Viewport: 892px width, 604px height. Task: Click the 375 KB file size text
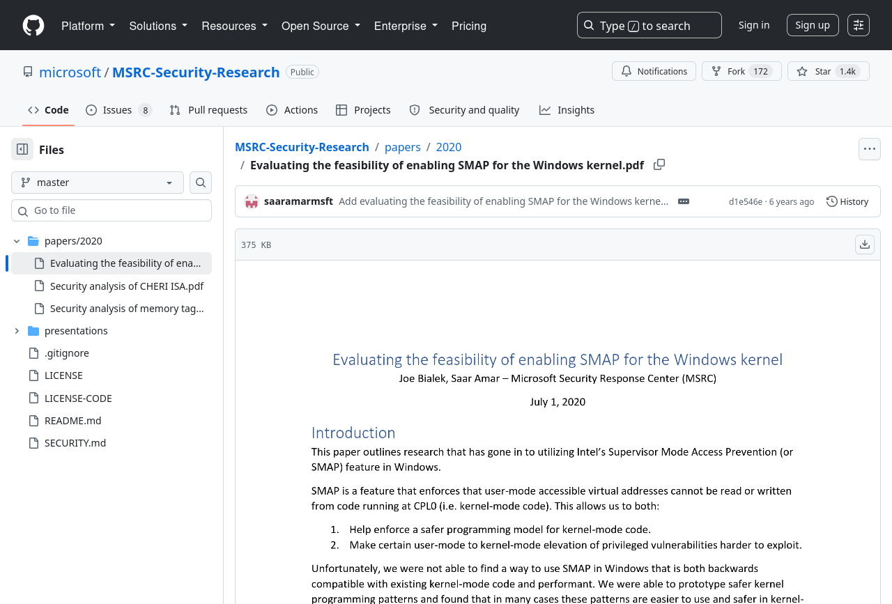click(256, 245)
